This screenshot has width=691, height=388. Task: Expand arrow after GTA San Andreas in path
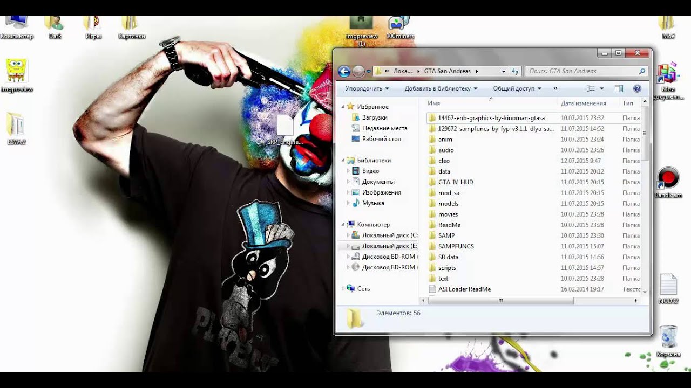[477, 71]
